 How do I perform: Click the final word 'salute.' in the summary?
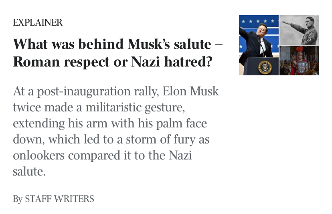click(27, 172)
